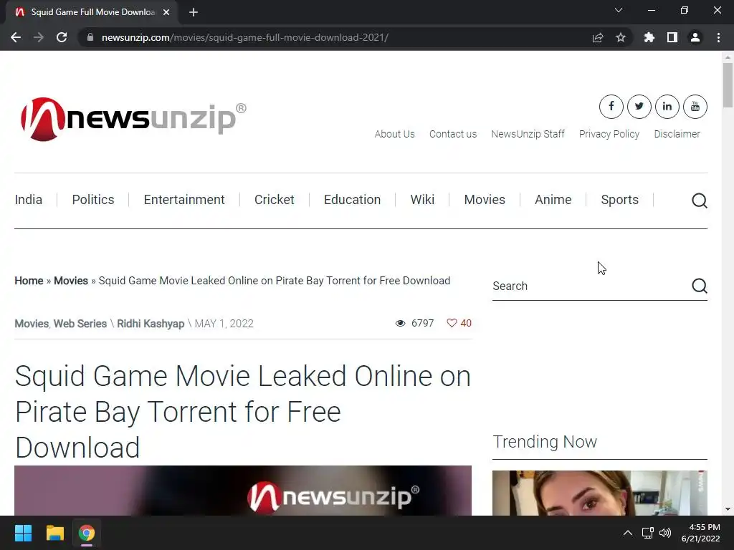Click the Chrome icon in the taskbar
This screenshot has height=550, width=734.
(87, 533)
